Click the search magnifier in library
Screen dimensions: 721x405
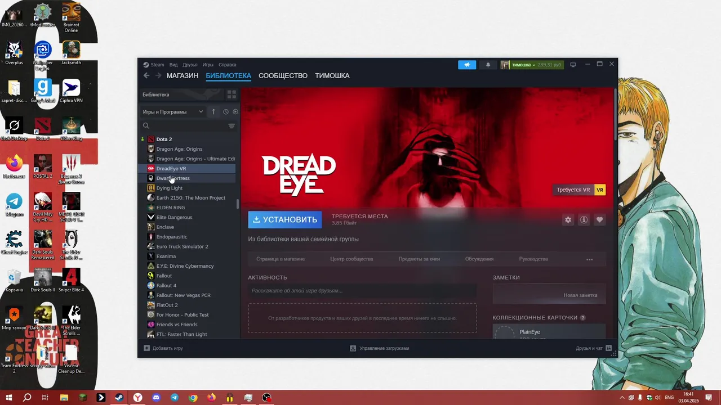[146, 126]
